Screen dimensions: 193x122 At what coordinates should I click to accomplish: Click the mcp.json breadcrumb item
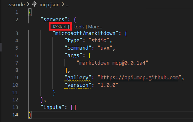coord(50,5)
